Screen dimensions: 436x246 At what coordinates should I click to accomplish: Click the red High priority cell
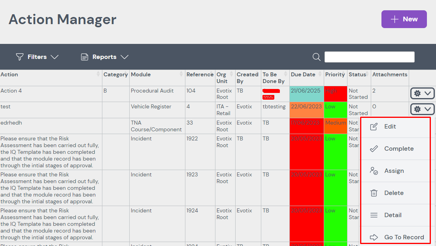(x=335, y=94)
